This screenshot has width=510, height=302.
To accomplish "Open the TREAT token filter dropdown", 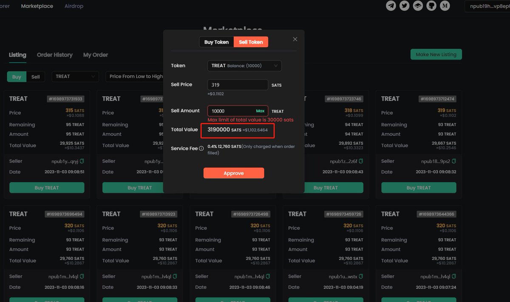I will coord(75,77).
